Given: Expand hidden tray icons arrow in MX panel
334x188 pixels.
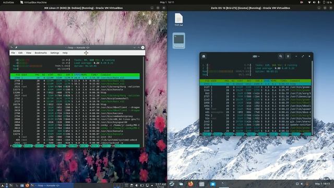Looking at the screenshot, I should (152, 185).
